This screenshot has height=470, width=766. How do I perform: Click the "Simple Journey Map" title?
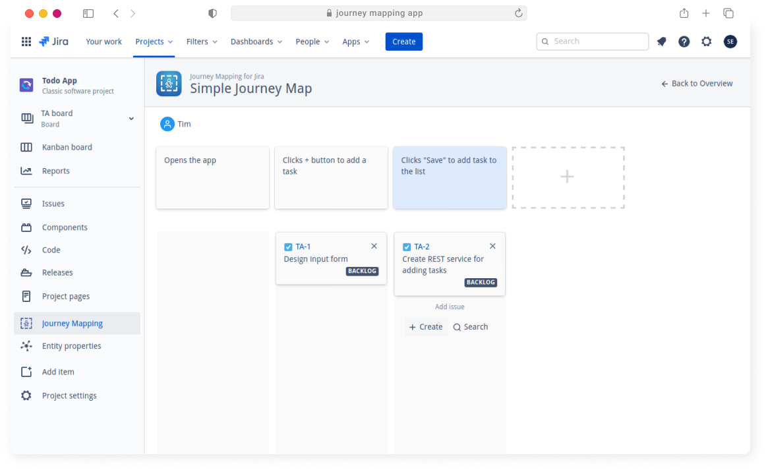point(251,88)
